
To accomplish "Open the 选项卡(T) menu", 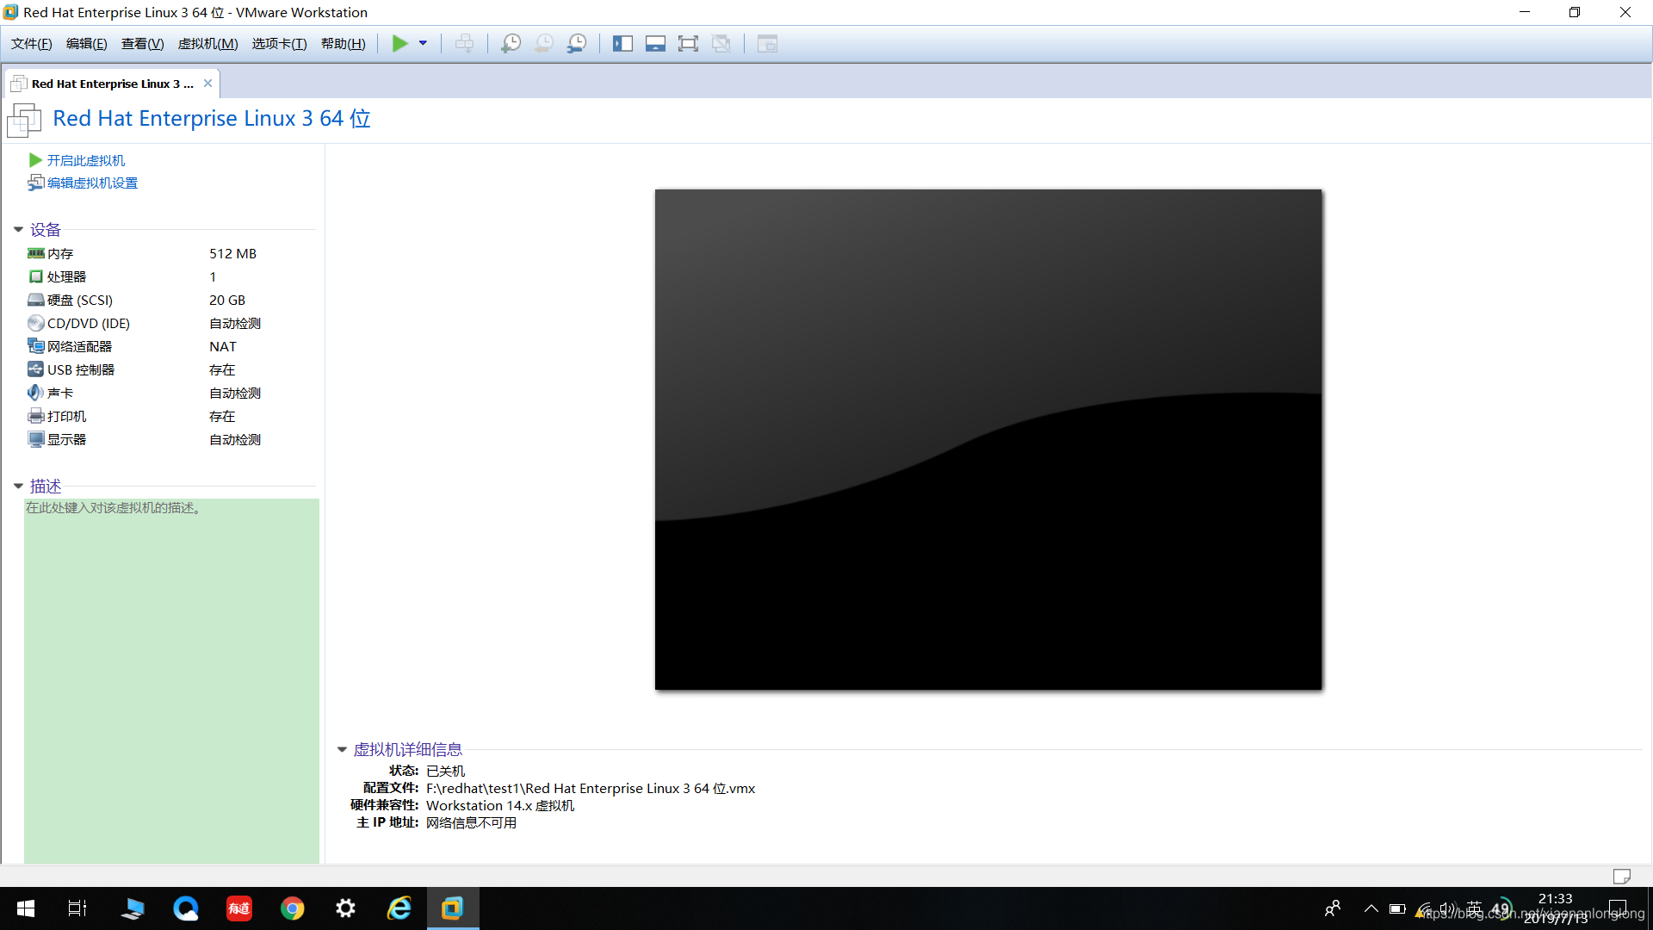I will coord(279,44).
